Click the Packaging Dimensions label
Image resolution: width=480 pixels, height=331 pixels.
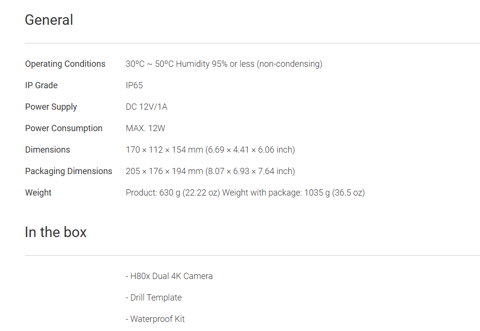pyautogui.click(x=69, y=171)
